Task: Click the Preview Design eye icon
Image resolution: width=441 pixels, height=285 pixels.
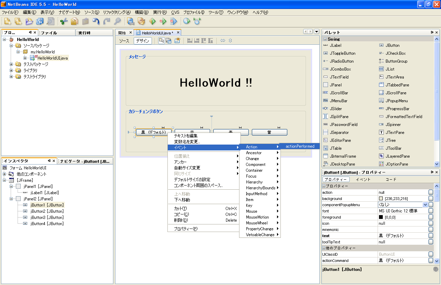Action: (x=177, y=41)
